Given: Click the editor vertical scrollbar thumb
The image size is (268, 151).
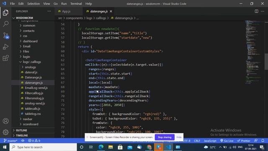Looking at the screenshot, I should click(266, 62).
